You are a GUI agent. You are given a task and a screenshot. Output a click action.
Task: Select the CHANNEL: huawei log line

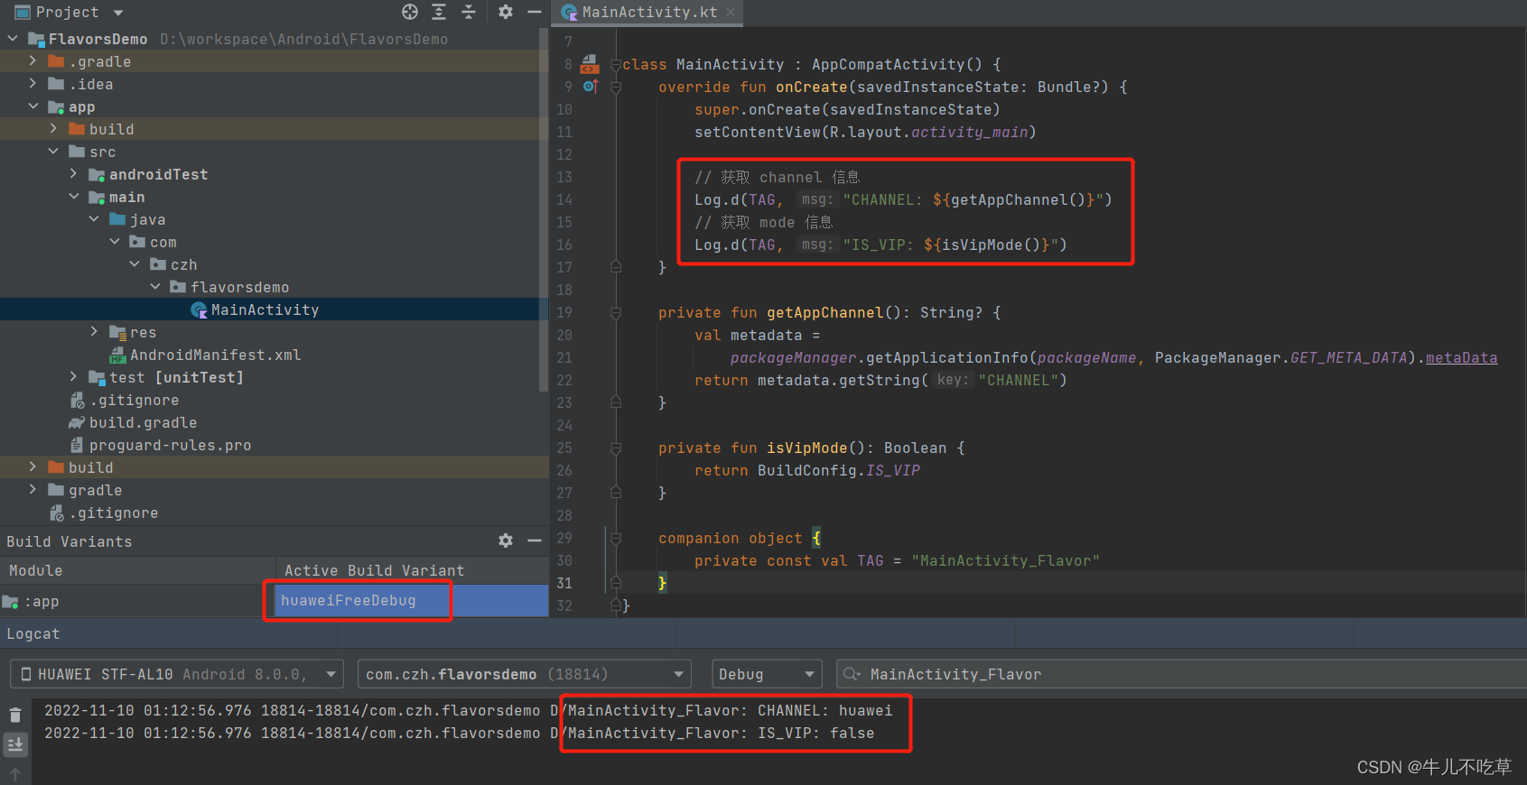pos(468,710)
